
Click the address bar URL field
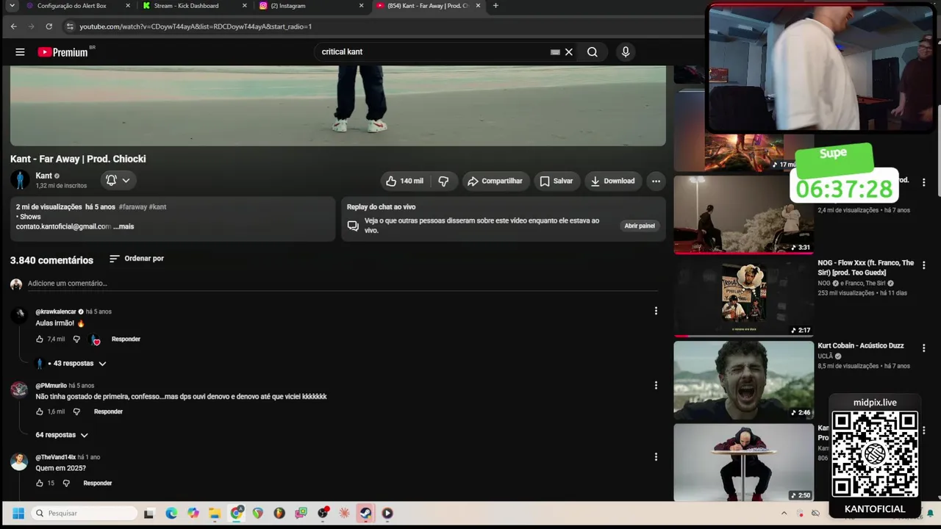point(382,26)
